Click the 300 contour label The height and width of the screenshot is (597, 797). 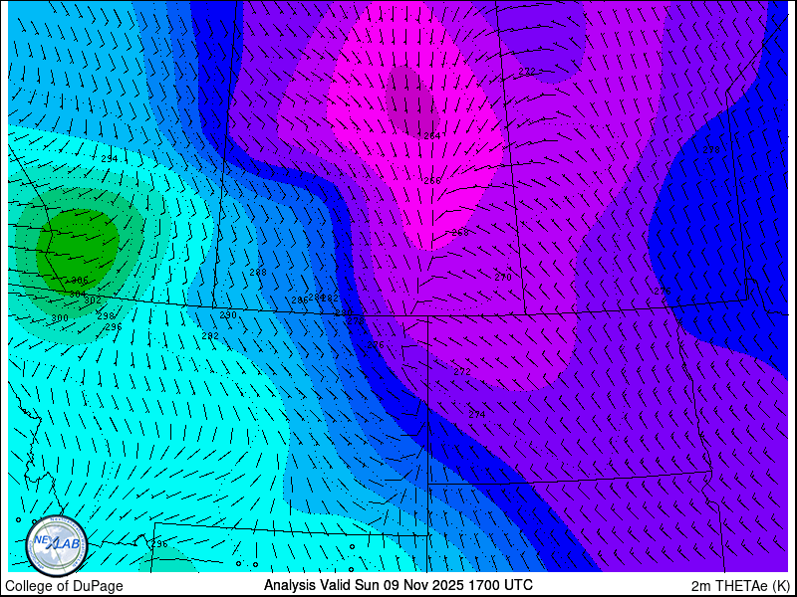coord(60,318)
